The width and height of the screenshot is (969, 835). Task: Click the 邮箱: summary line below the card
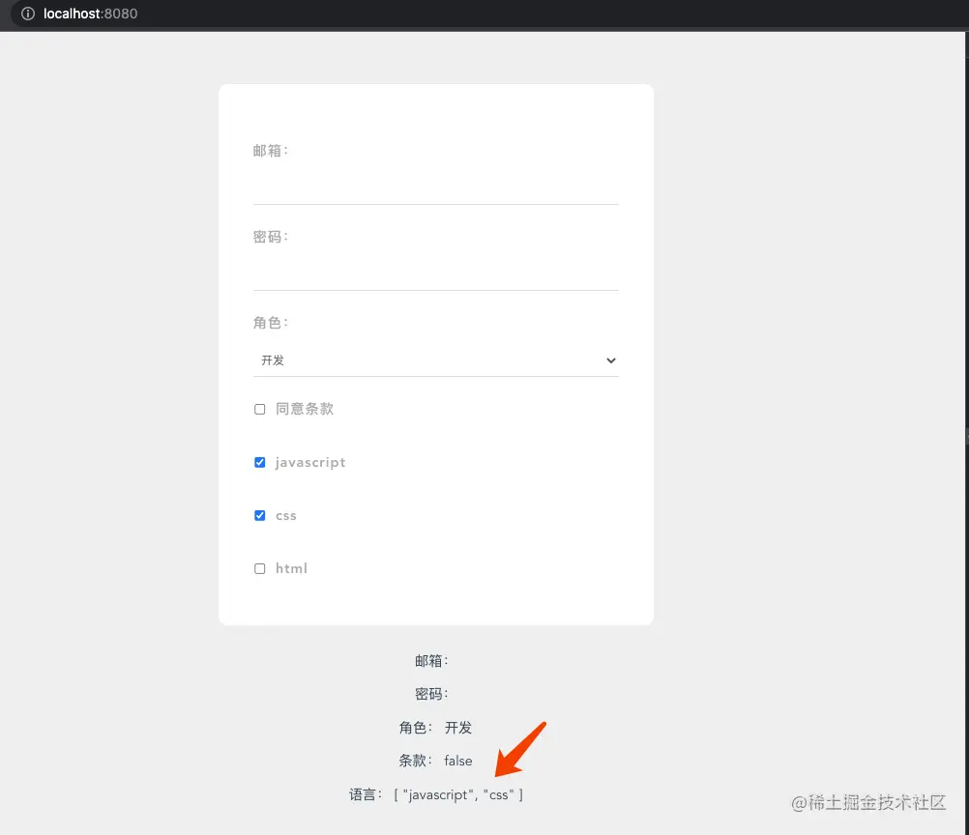point(431,661)
